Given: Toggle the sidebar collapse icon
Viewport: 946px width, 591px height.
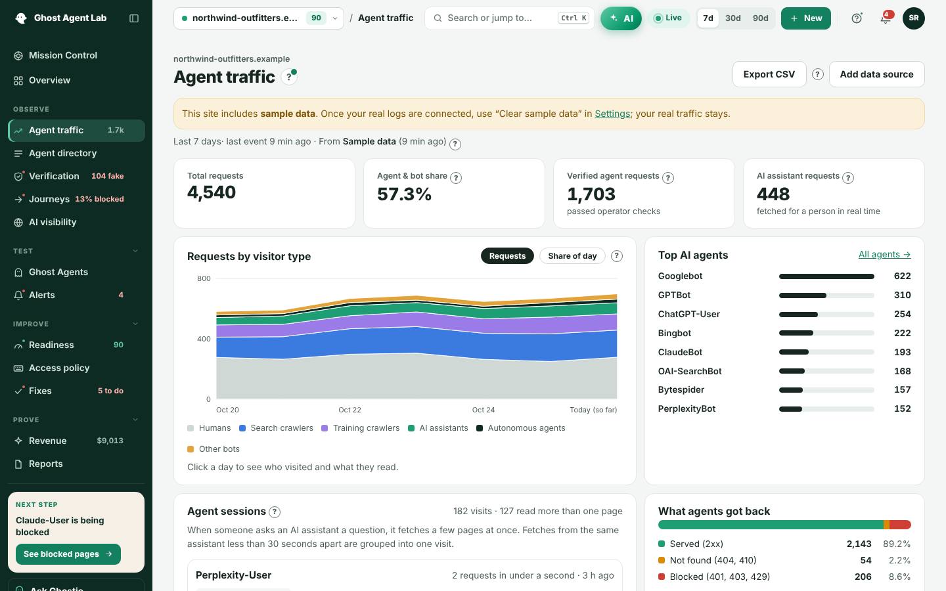Looking at the screenshot, I should click(134, 18).
